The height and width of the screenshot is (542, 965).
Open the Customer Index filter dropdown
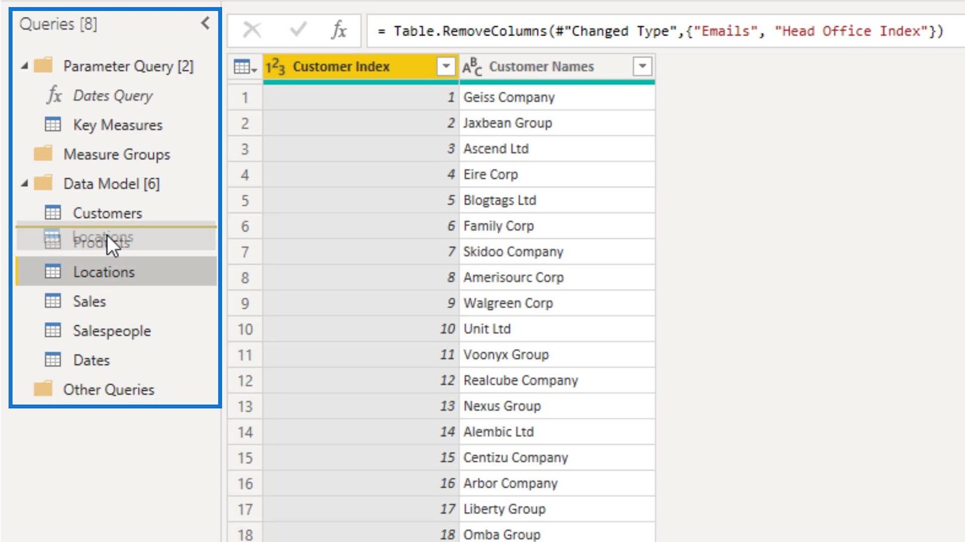(446, 66)
